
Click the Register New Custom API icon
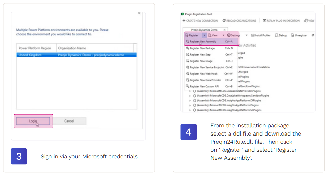tap(188, 86)
